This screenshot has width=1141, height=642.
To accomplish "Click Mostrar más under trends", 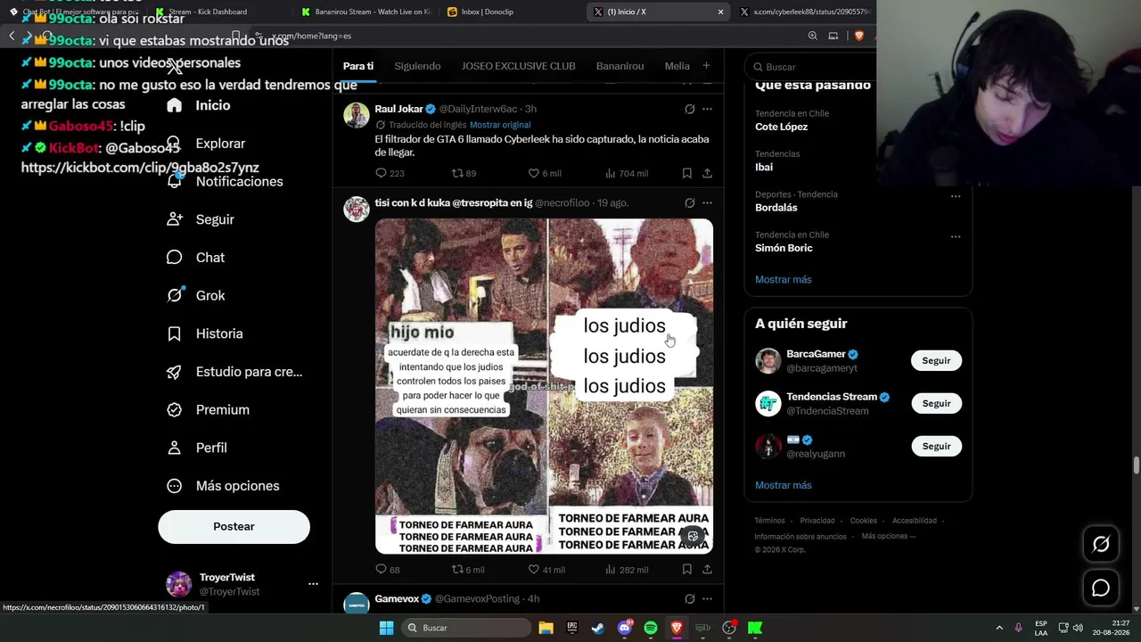I will click(784, 279).
